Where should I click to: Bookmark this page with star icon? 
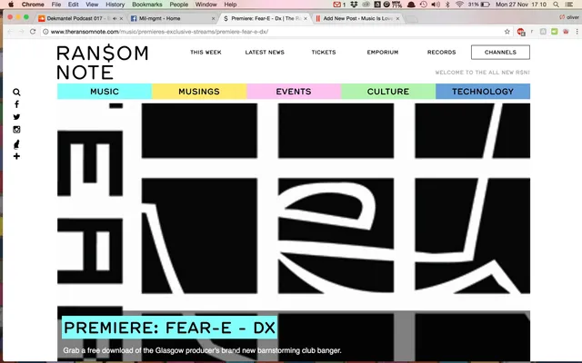pos(507,32)
